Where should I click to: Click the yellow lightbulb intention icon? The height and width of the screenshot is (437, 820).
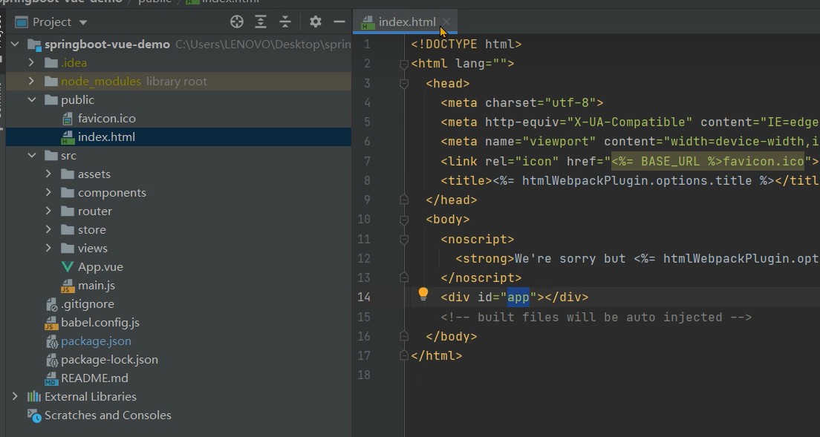pyautogui.click(x=423, y=294)
